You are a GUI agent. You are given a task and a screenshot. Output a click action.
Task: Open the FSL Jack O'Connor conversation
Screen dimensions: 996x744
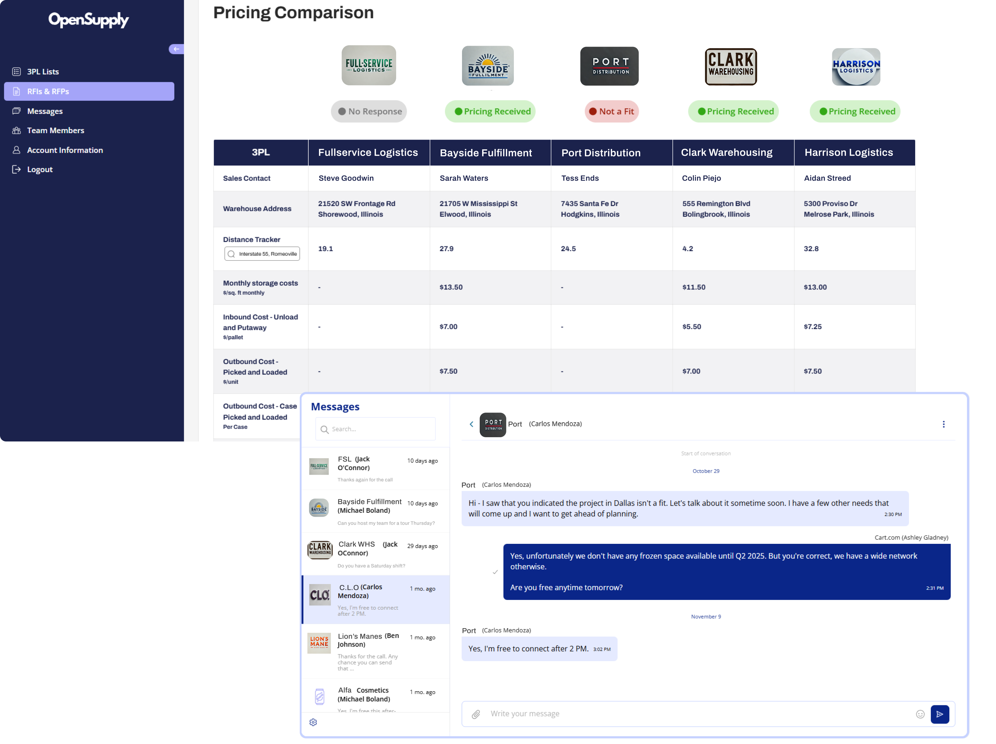pos(375,469)
